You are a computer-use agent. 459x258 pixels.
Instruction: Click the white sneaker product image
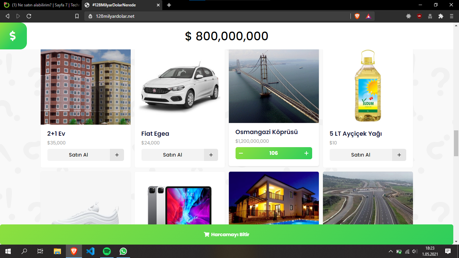coord(86,198)
